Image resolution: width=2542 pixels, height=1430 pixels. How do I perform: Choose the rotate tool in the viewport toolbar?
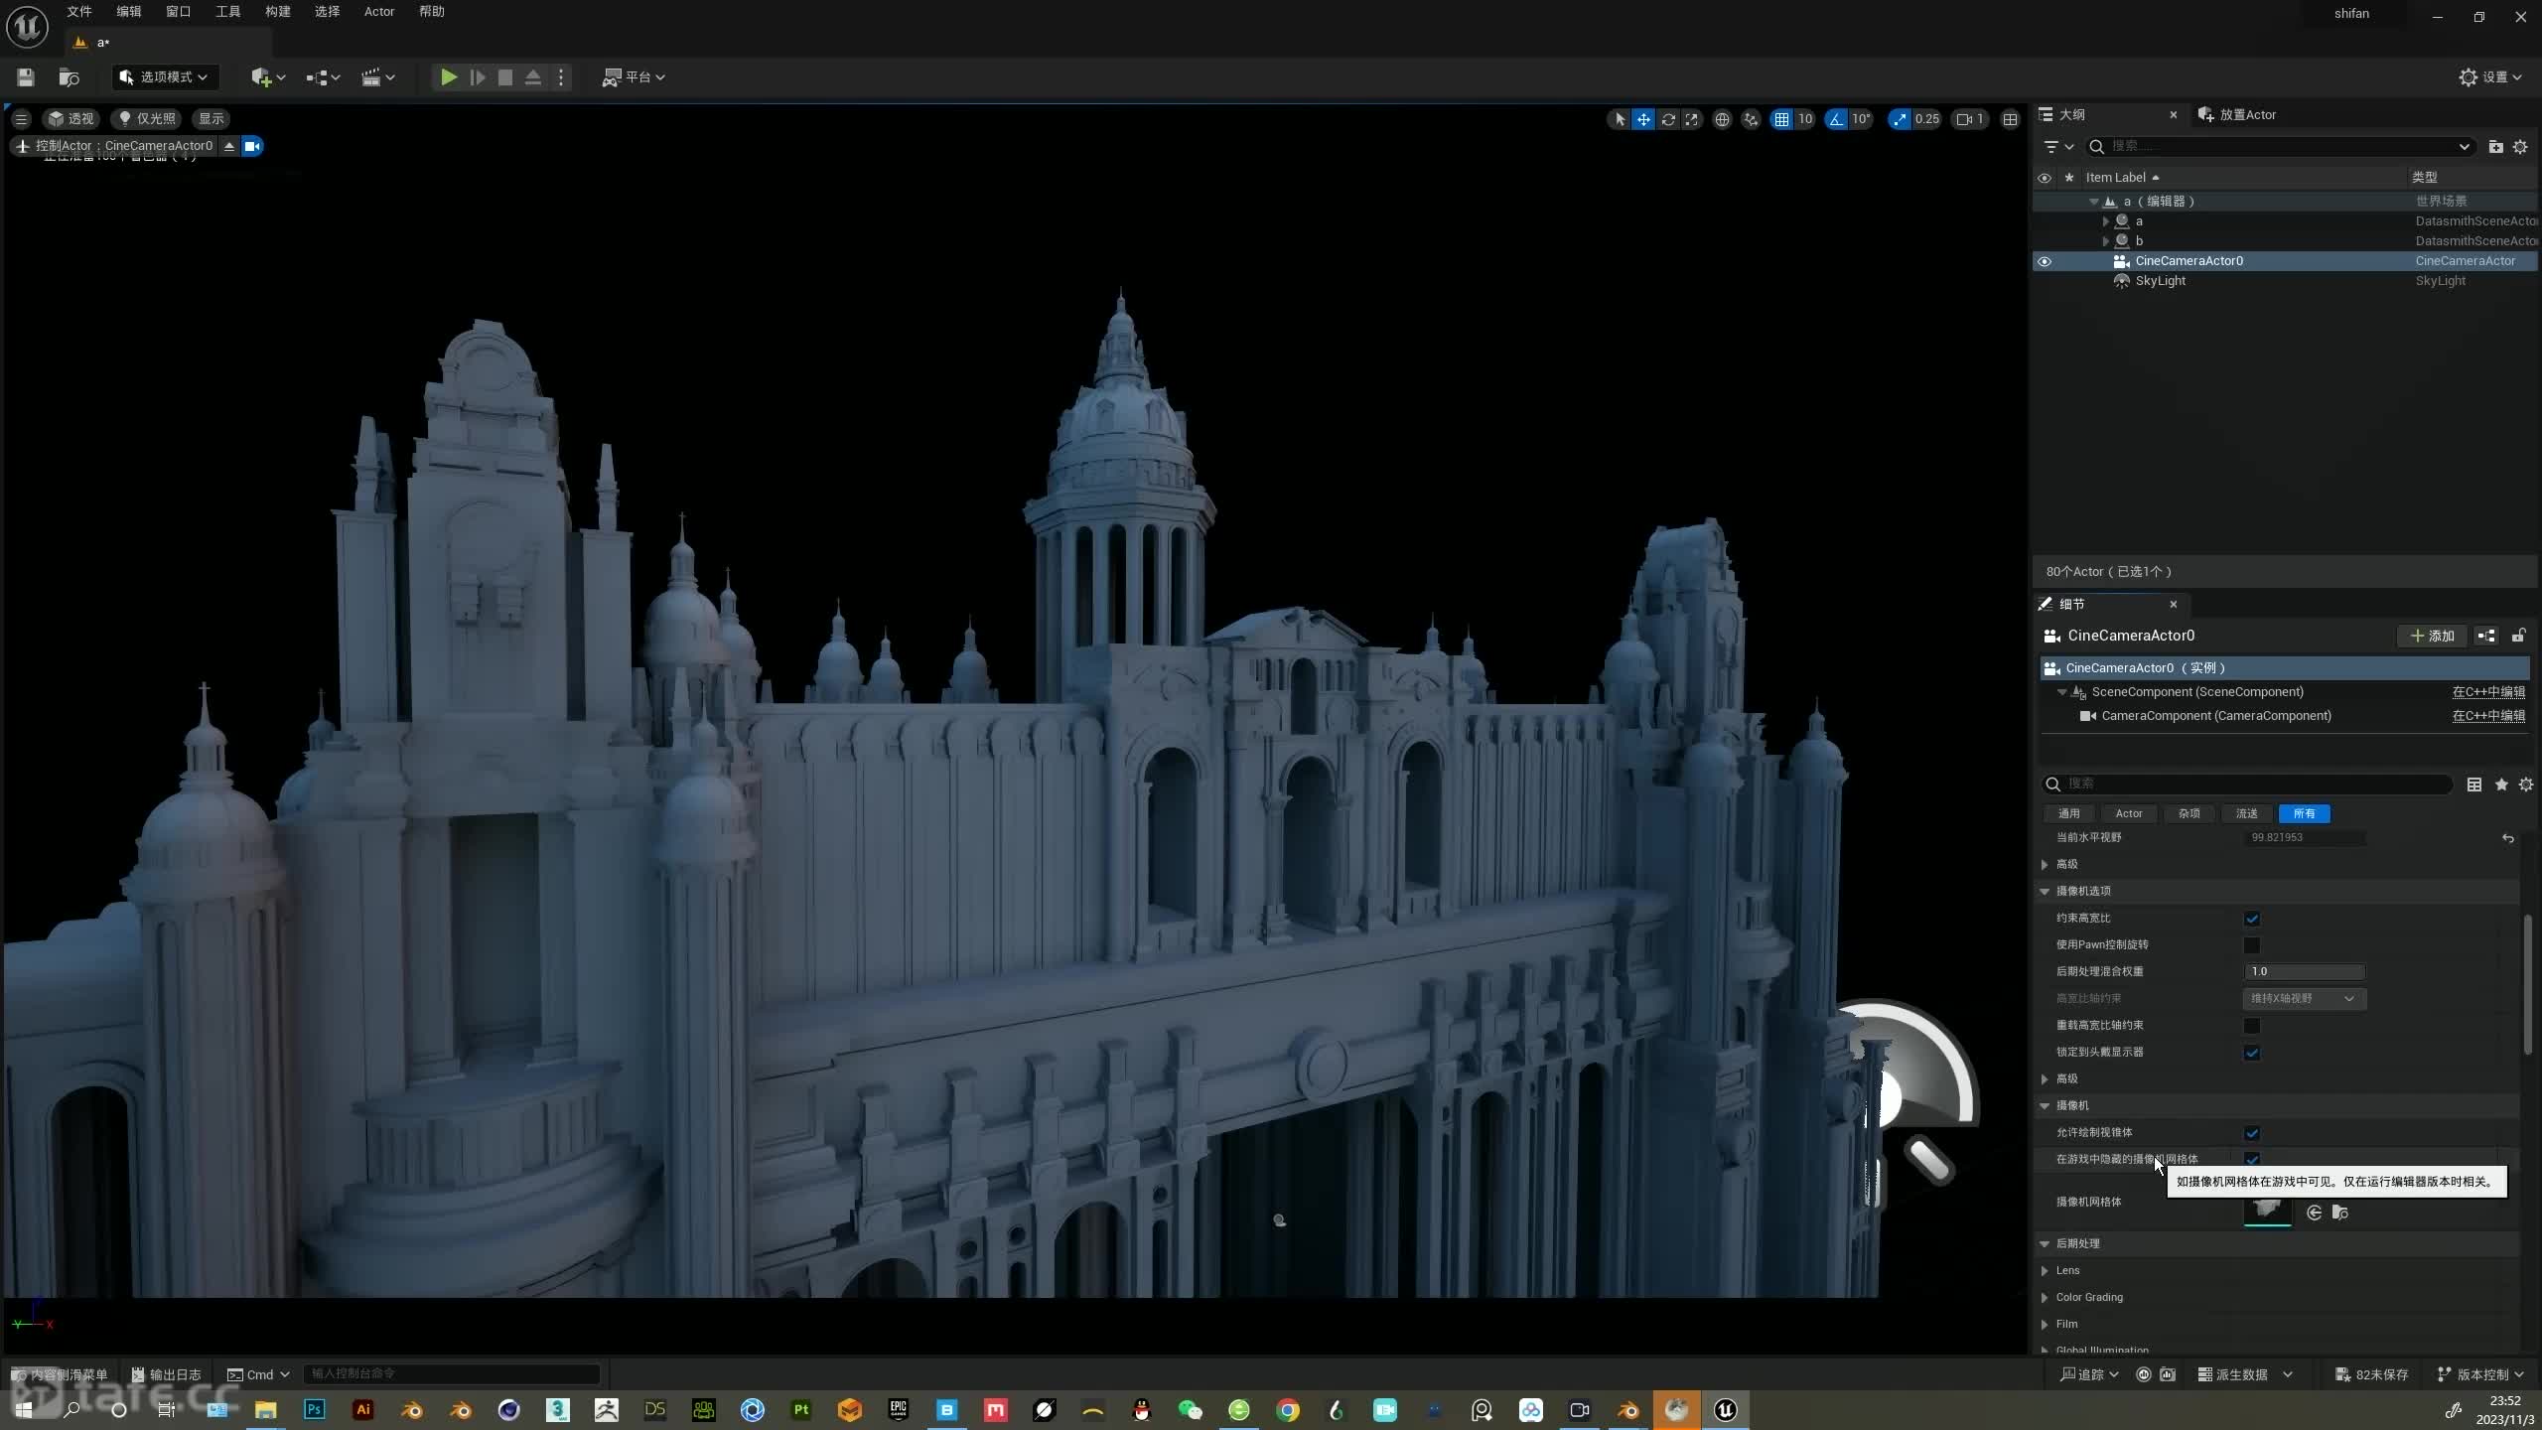pyautogui.click(x=1668, y=119)
